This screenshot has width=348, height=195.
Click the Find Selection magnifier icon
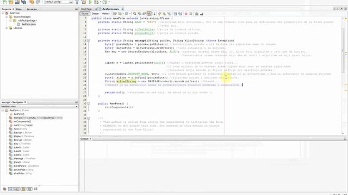pos(135,14)
